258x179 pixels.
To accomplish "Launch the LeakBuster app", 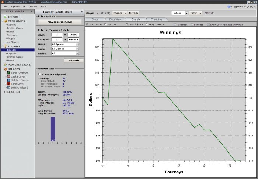I will (x=18, y=76).
